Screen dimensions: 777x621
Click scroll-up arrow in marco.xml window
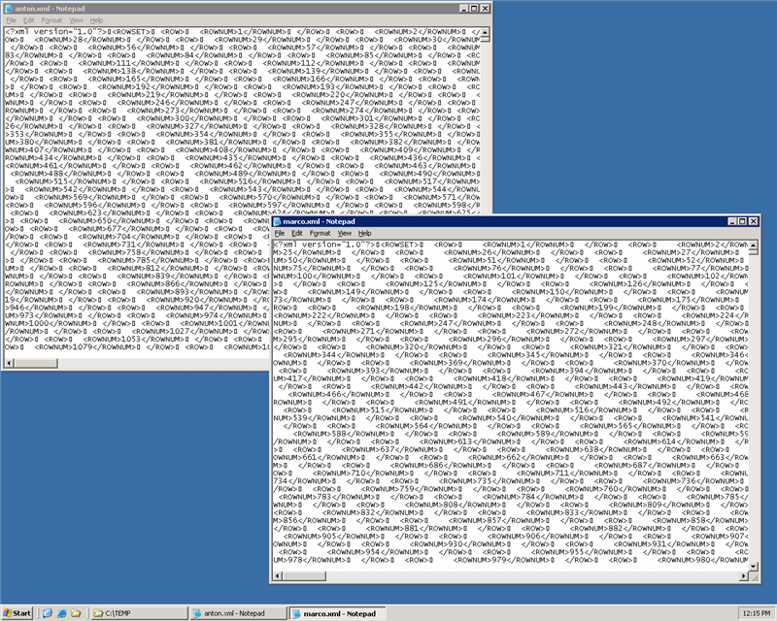coord(754,245)
